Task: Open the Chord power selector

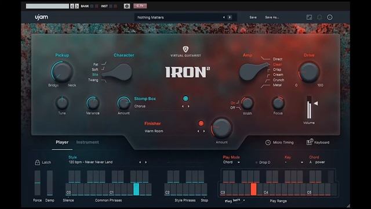Action: click(x=317, y=163)
